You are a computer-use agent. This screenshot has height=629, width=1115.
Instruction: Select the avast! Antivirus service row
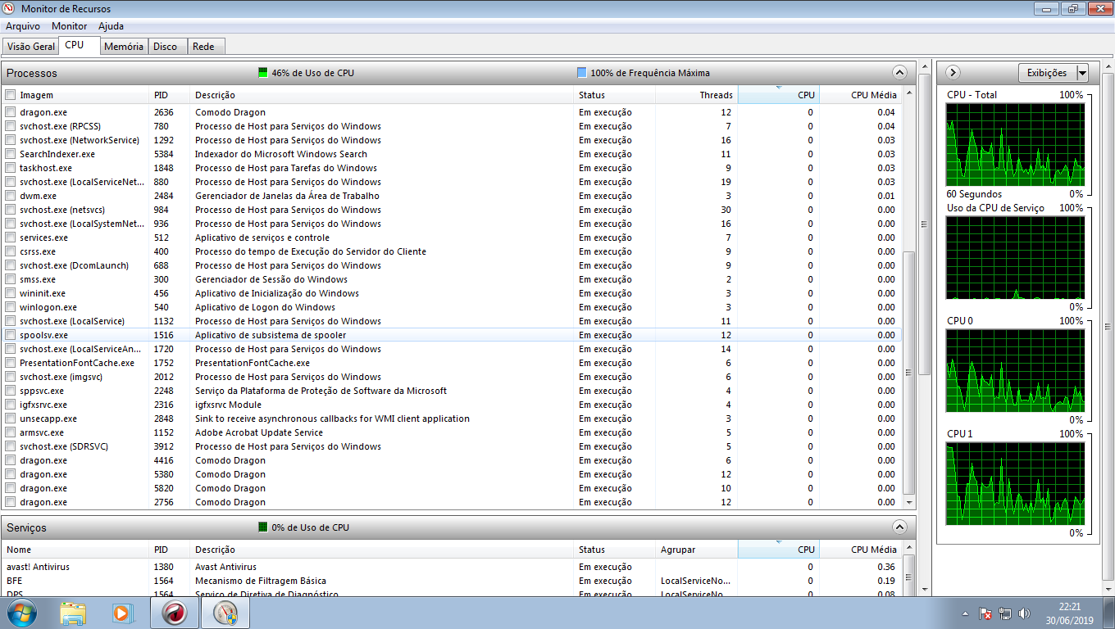451,567
